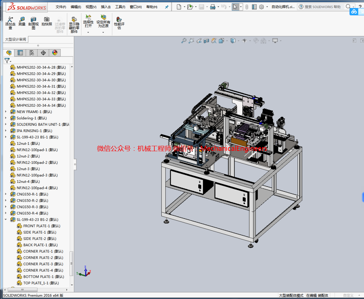Expand the NEW FRAME-1 tree node
This screenshot has height=299, width=364.
click(x=5, y=111)
